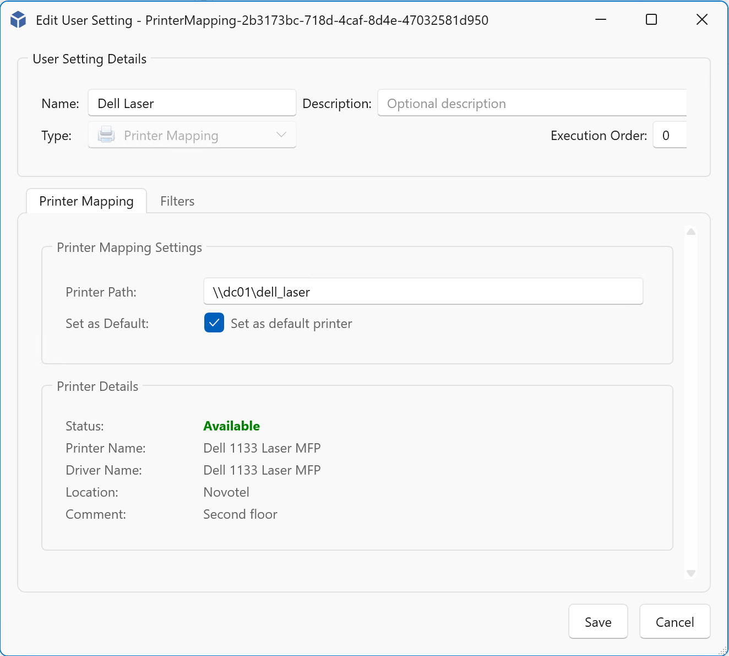The width and height of the screenshot is (729, 656).
Task: Maximize the Edit User Setting window
Action: 651,20
